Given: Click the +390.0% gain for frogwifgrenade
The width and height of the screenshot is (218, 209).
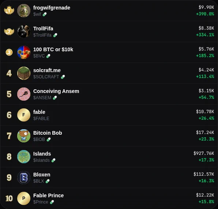Looking at the screenshot, I should (x=205, y=14).
